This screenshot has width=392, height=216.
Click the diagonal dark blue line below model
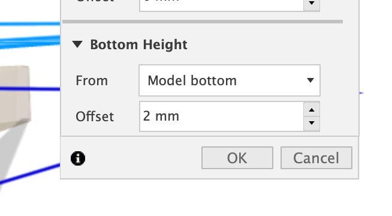tap(30, 174)
